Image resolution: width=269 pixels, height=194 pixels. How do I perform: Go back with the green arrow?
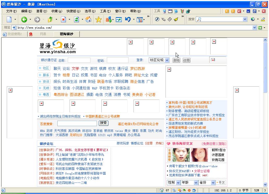point(24,20)
